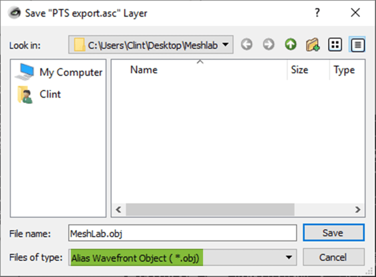Switch to list view mode

click(334, 44)
